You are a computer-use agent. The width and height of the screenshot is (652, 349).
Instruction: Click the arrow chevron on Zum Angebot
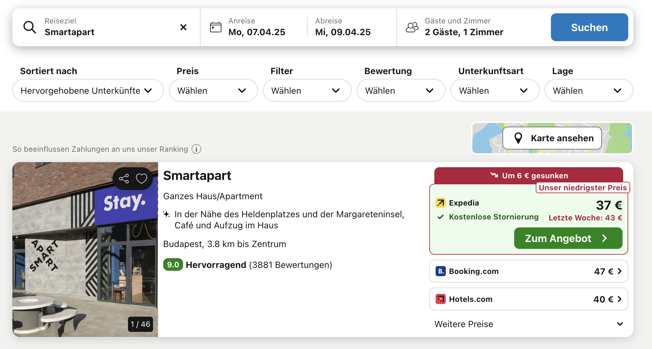(x=604, y=238)
